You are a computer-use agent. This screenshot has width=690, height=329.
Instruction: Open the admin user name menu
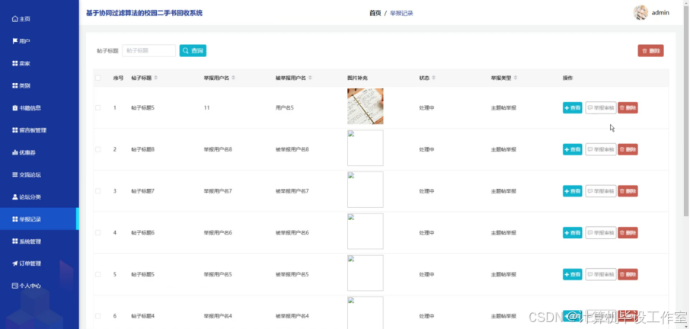(x=660, y=13)
